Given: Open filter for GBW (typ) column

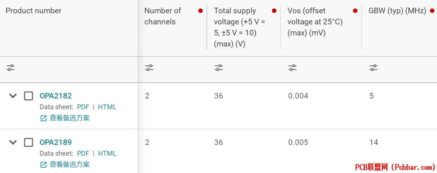Looking at the screenshot, I should 373,68.
